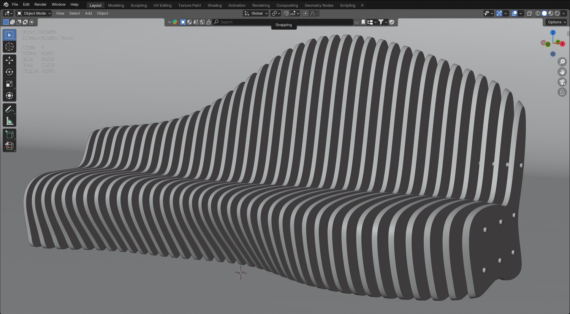Switch to the Geometry Nodes workspace tab
The width and height of the screenshot is (570, 314).
click(x=319, y=5)
